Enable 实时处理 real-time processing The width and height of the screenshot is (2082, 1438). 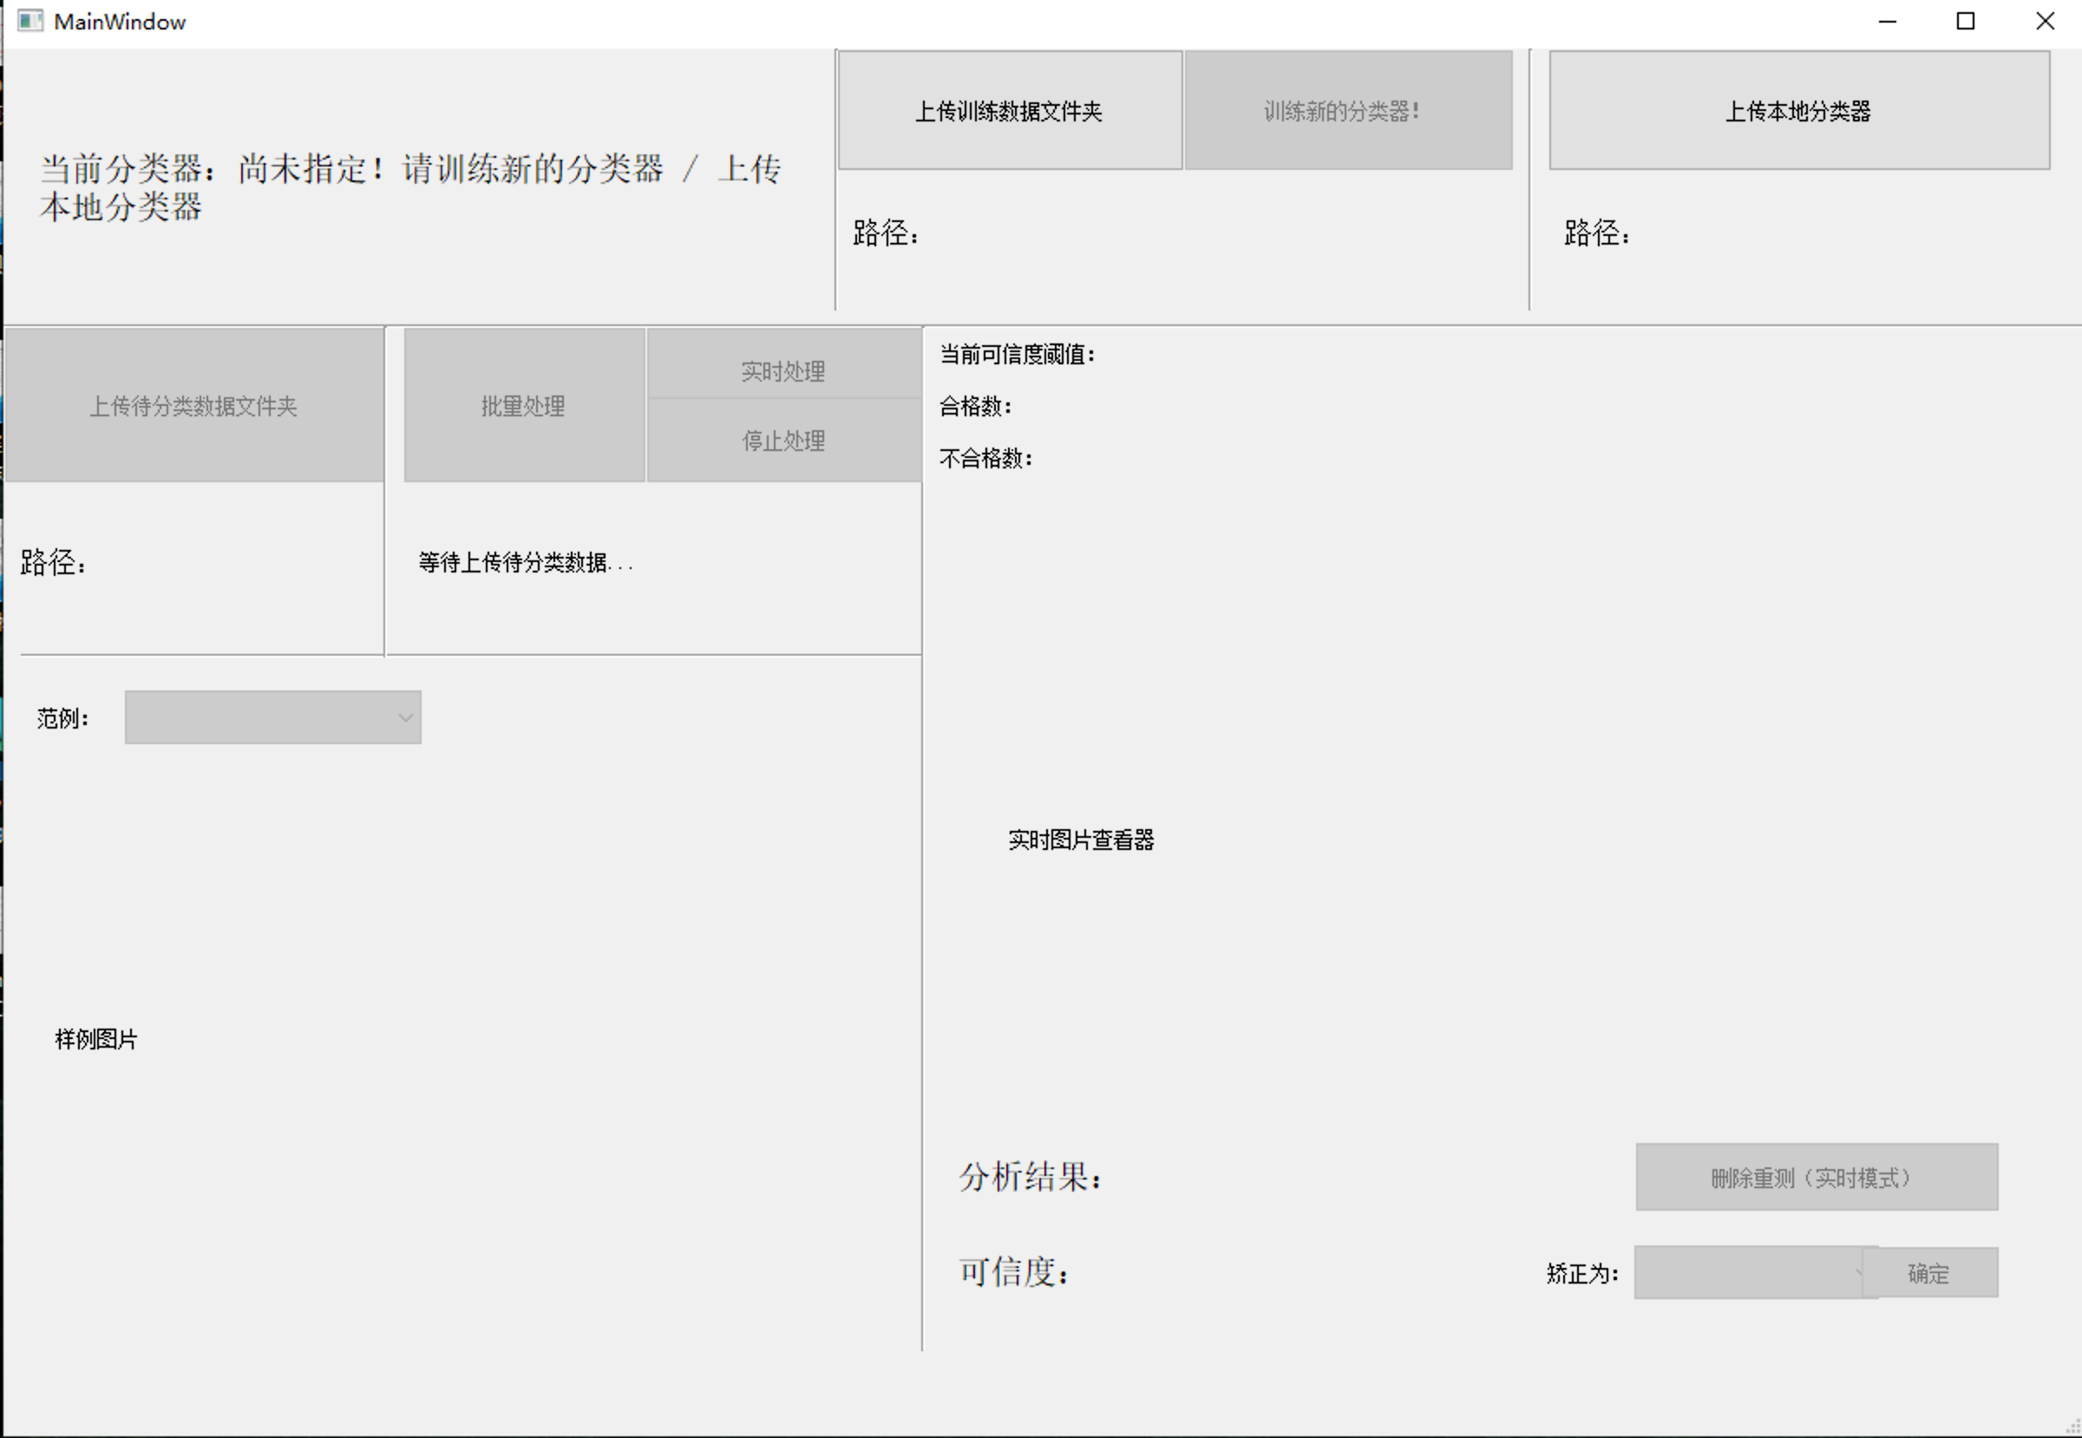[x=782, y=369]
